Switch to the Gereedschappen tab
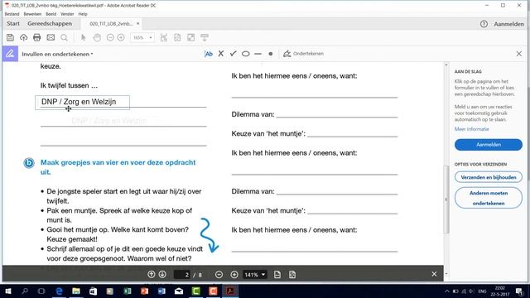The width and height of the screenshot is (530, 298). 50,24
